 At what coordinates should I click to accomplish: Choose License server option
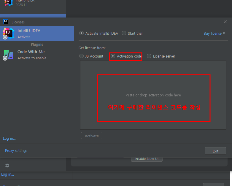point(161,56)
